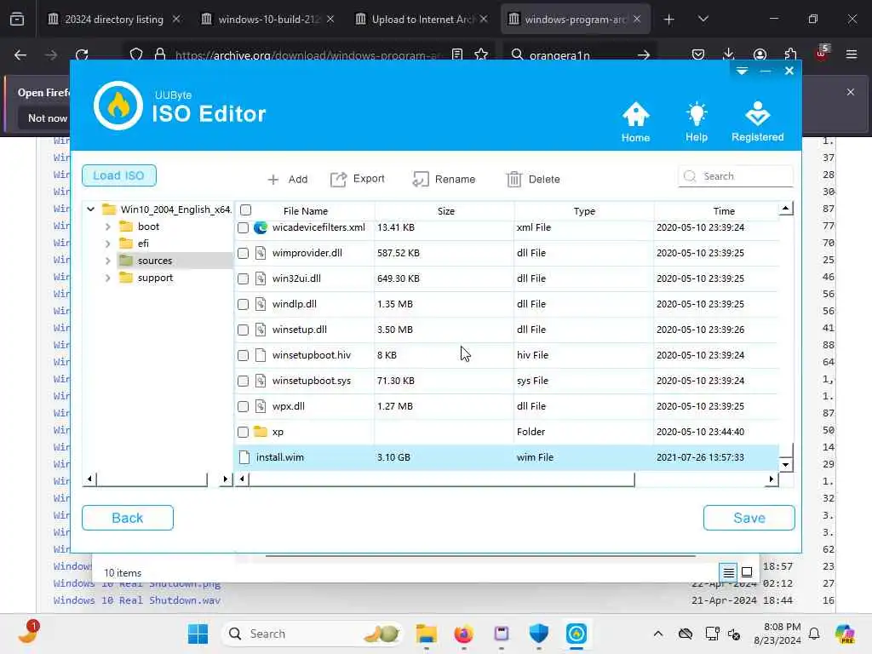Check the box for winsetup.dll
Screen dimensions: 872x654
tap(243, 330)
